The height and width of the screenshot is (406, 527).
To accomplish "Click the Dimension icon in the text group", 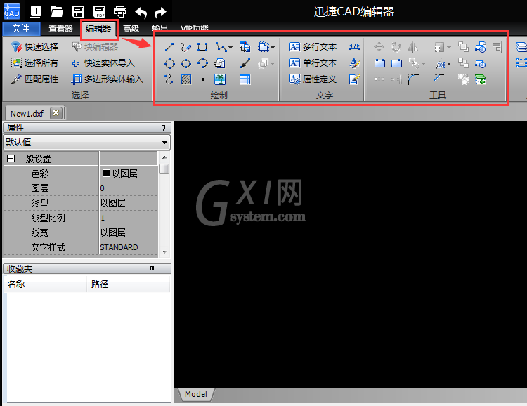I will pos(354,47).
